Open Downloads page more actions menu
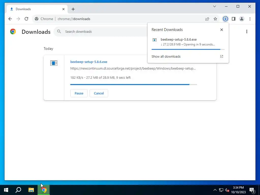 coord(247,31)
